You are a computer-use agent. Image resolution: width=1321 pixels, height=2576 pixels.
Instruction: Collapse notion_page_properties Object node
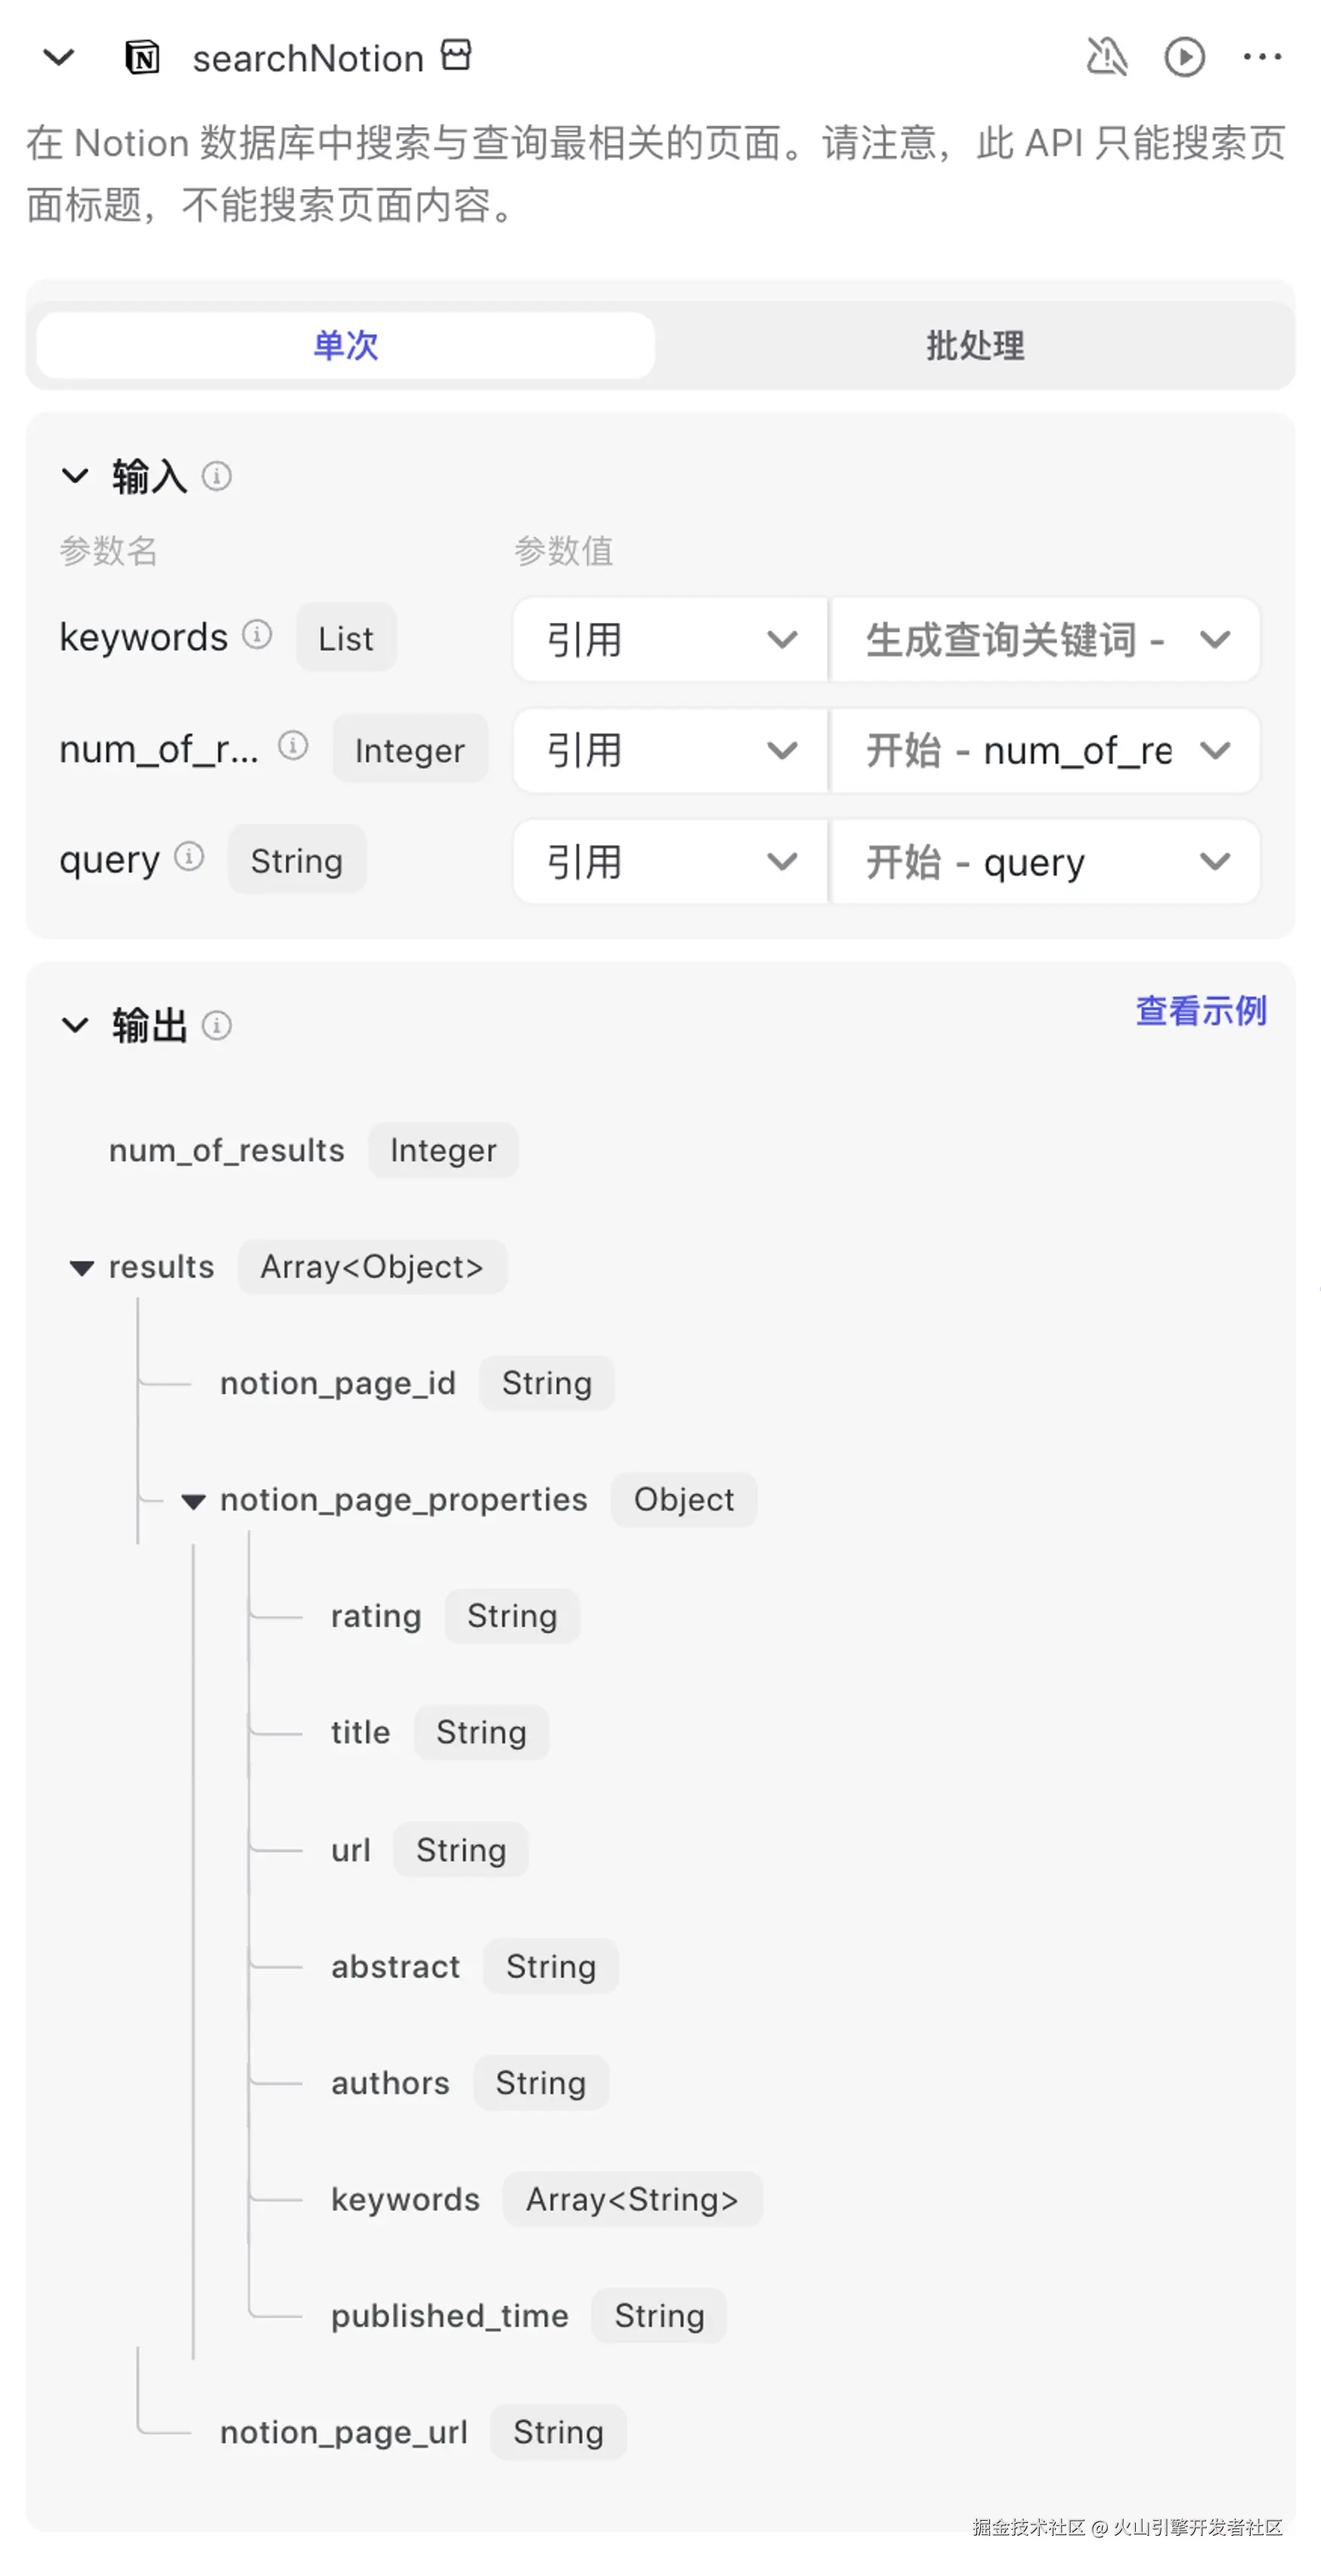[193, 1501]
